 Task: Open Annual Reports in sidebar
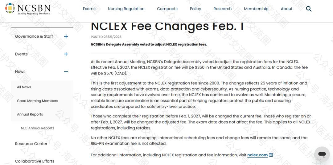(30, 114)
